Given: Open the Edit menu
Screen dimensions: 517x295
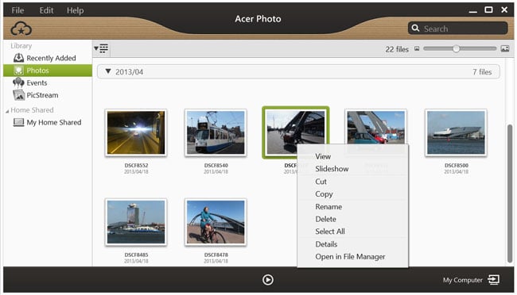Looking at the screenshot, I should coord(46,10).
